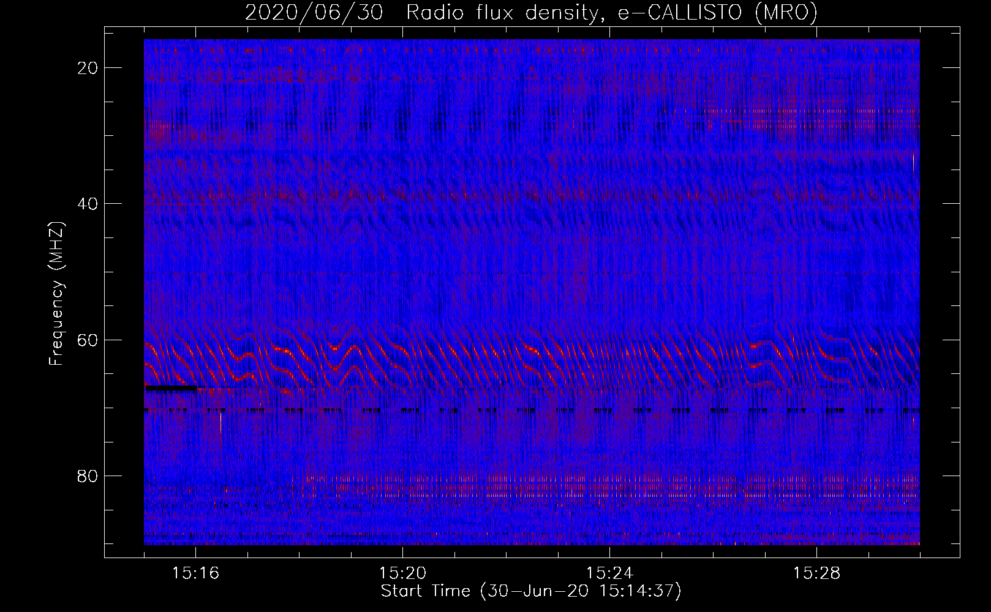The image size is (991, 612).
Task: Click the '60' frequency tick label
Action: coord(89,340)
